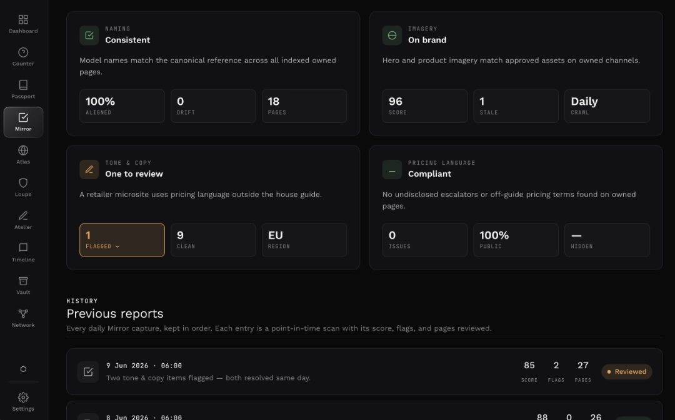
Task: Go to Counter in sidebar
Action: [23, 57]
